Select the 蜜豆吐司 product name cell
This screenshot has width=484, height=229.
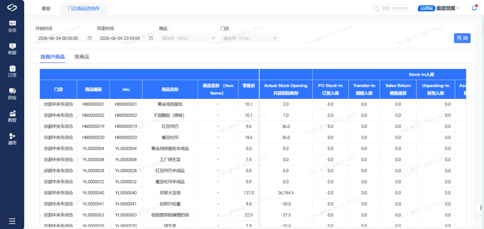coord(170,137)
